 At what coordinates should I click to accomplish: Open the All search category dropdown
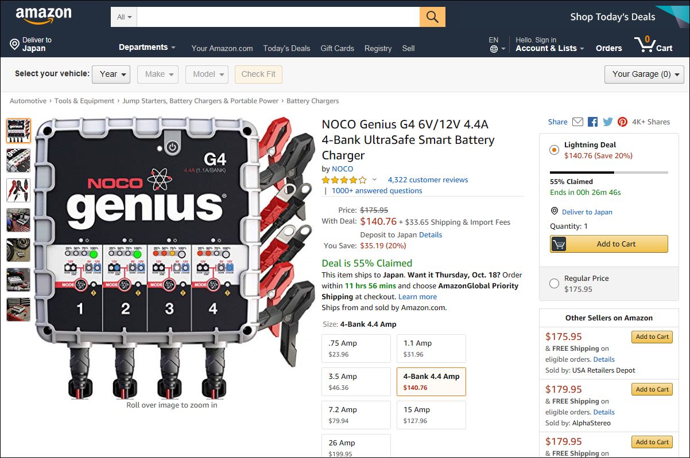click(124, 17)
